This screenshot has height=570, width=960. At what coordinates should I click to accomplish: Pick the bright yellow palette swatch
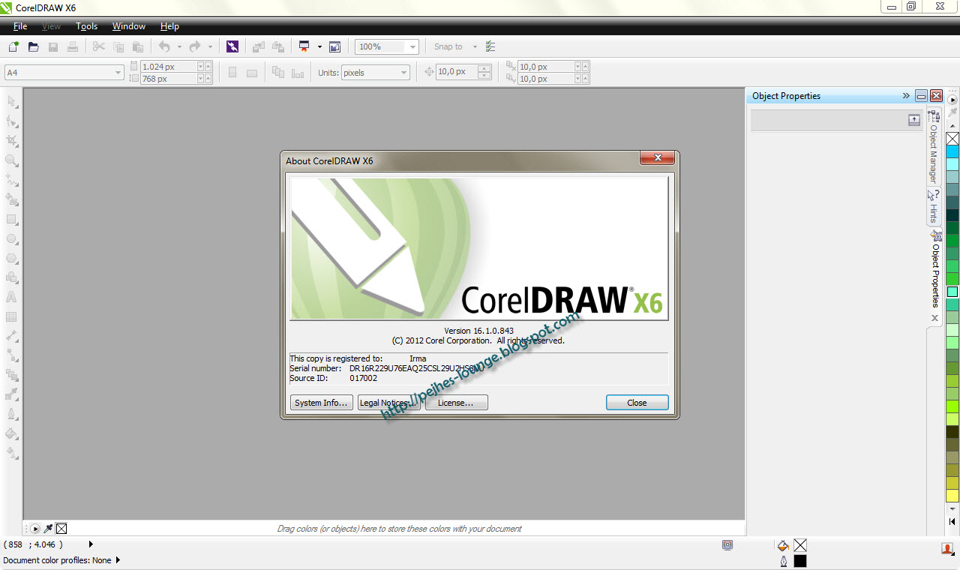(x=952, y=496)
